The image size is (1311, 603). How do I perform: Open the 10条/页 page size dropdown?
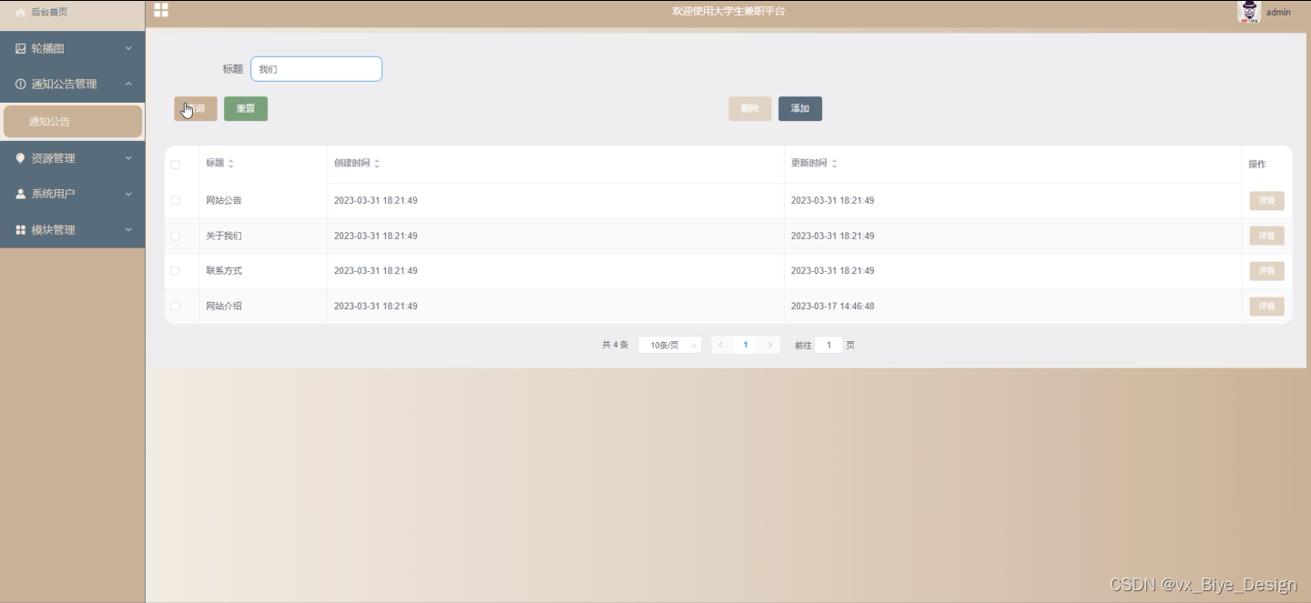point(670,345)
